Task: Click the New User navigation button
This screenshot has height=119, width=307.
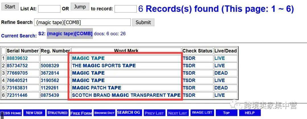Action: coord(34,113)
